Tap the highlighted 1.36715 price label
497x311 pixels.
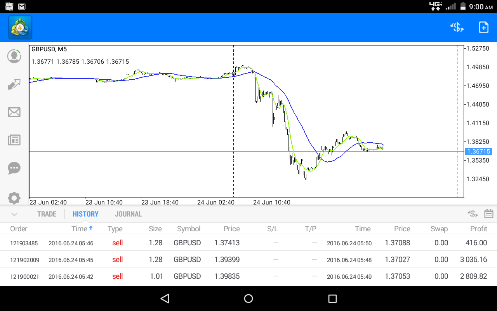pyautogui.click(x=478, y=151)
